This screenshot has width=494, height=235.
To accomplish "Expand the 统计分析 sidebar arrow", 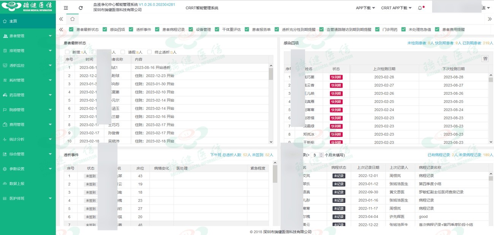I will 50,139.
